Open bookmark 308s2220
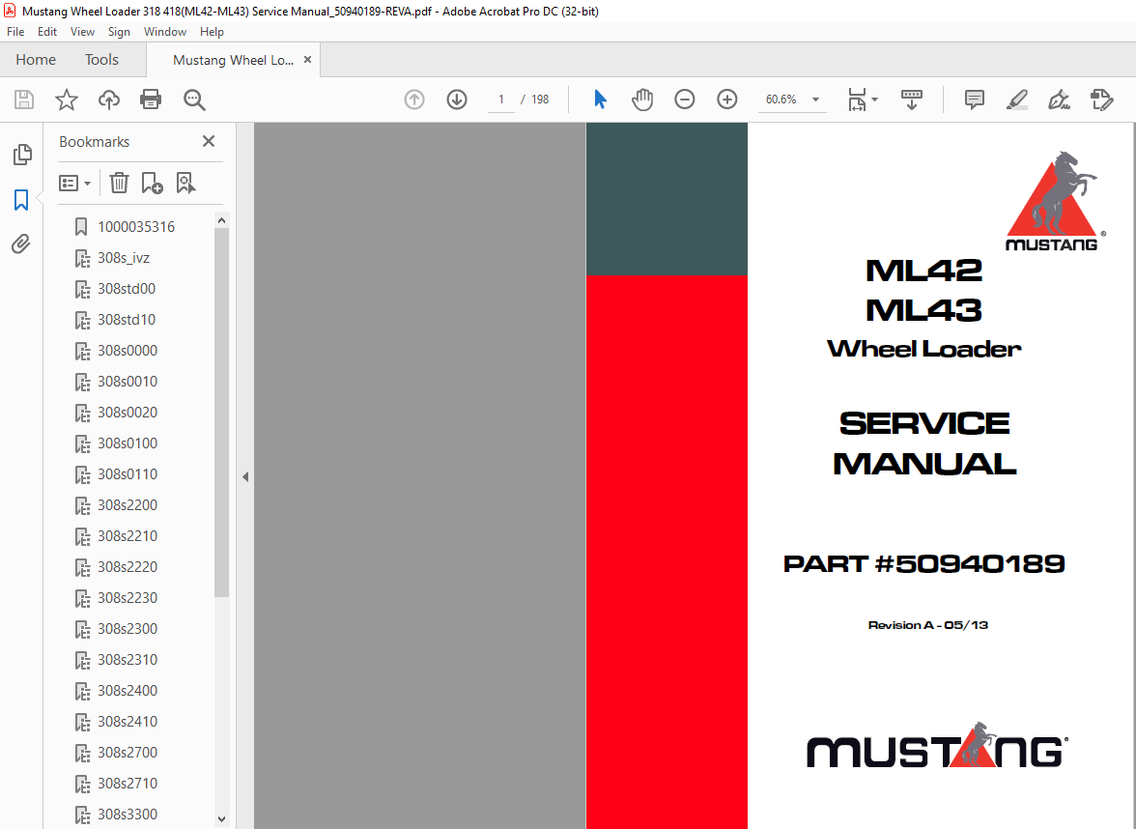This screenshot has height=829, width=1136. pyautogui.click(x=128, y=566)
